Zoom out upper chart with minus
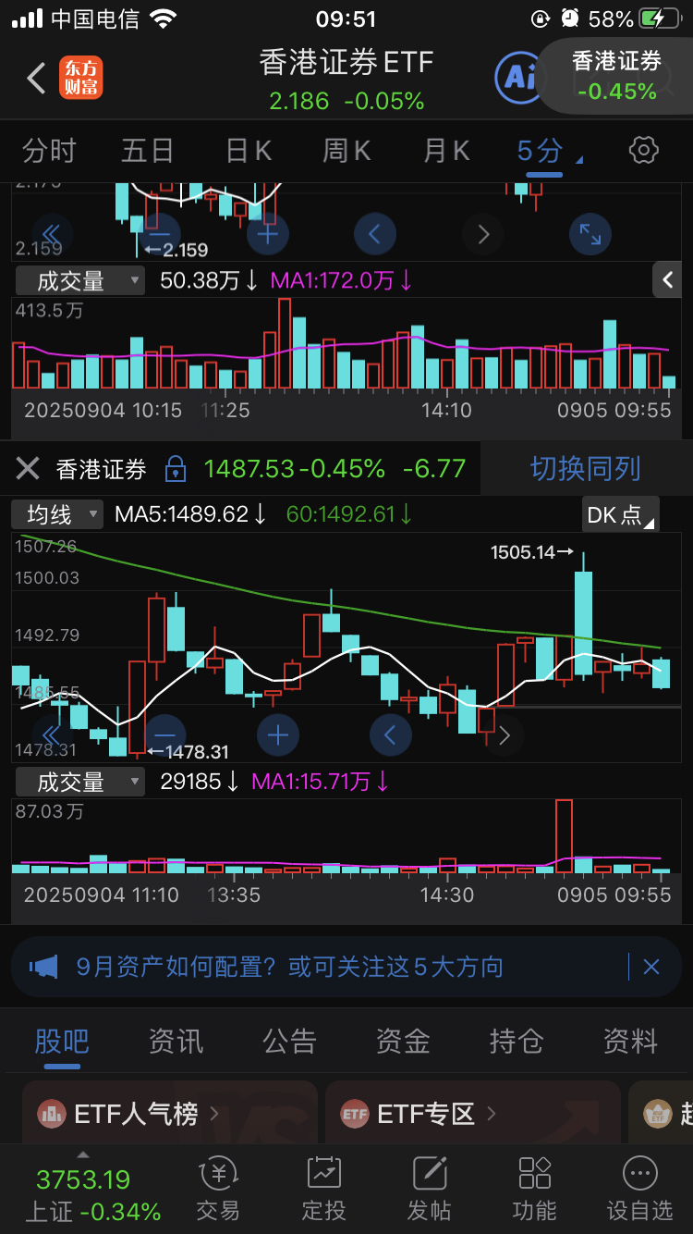 159,234
